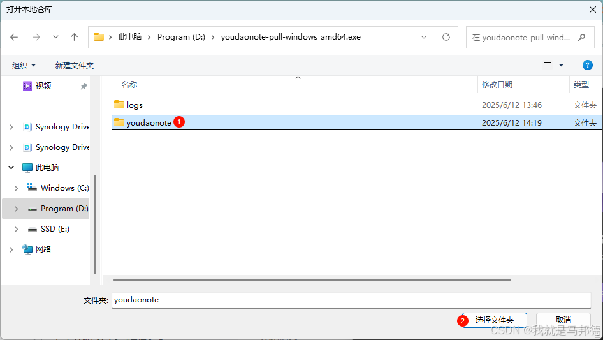Viewport: 603px width, 340px height.
Task: Expand the chevron after 此电脑 in the breadcrumb
Action: pos(150,37)
